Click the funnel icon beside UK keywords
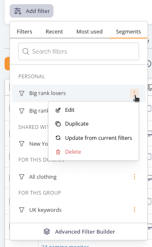The width and height of the screenshot is (152, 247). pyautogui.click(x=22, y=210)
